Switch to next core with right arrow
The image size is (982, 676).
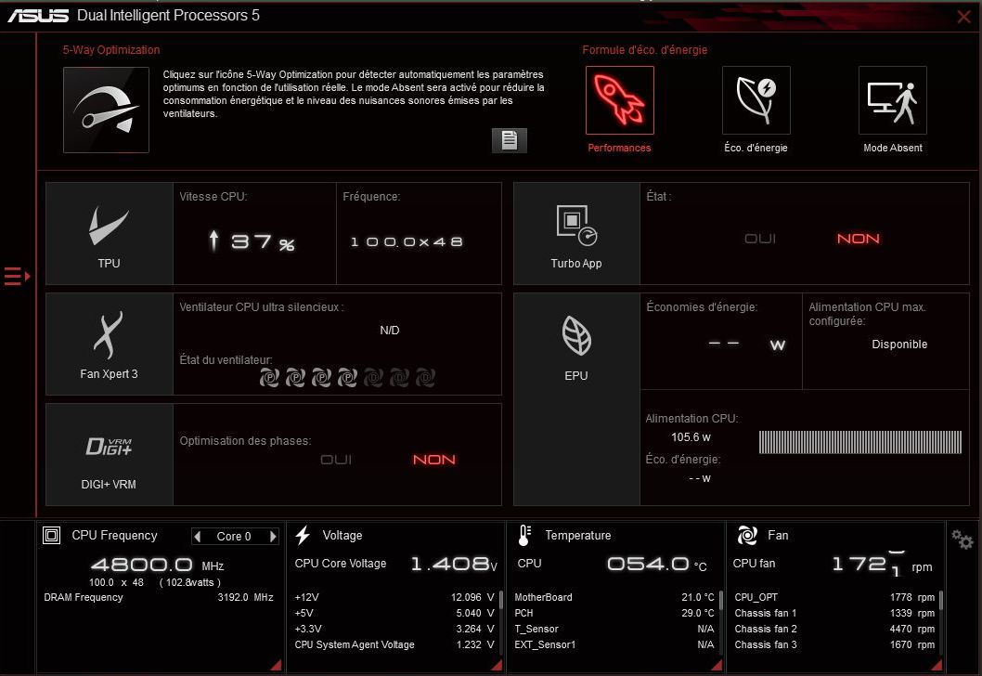click(273, 537)
